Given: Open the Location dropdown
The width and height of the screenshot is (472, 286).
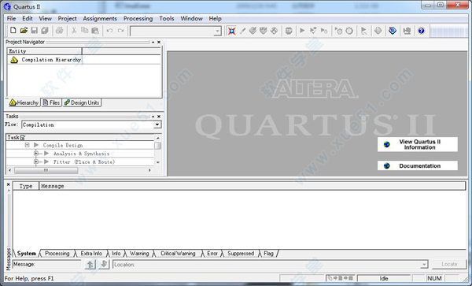Looking at the screenshot, I should 424,265.
